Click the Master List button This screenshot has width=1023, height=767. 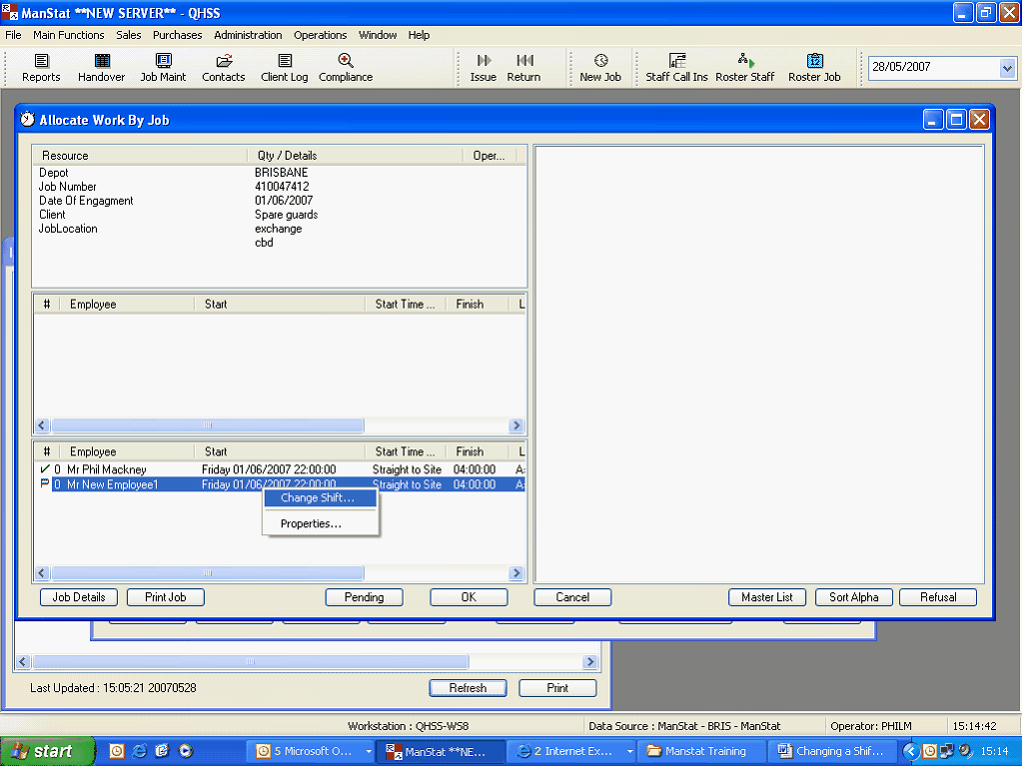tap(767, 597)
